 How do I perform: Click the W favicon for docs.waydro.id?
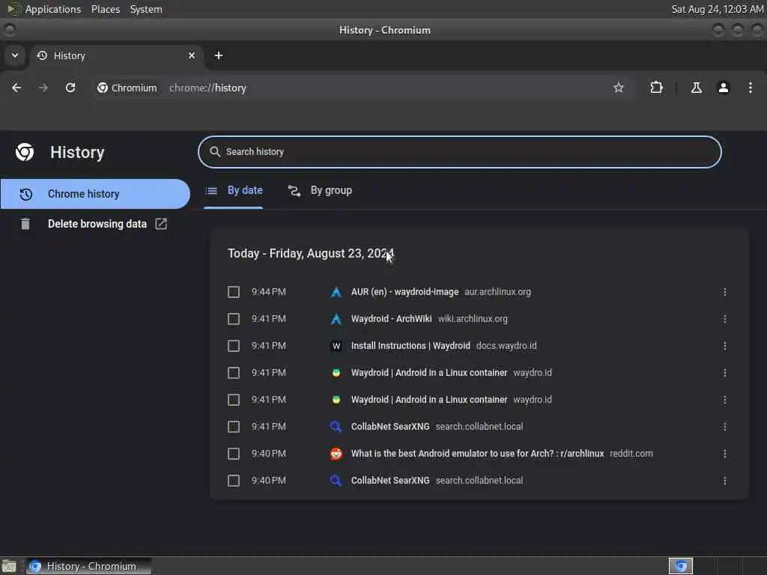point(336,346)
